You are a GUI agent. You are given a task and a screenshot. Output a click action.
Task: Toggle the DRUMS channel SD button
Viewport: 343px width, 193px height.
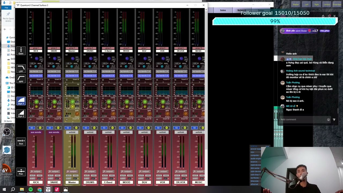[x=86, y=128]
